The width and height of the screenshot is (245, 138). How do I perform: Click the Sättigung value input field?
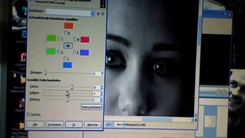click(96, 100)
